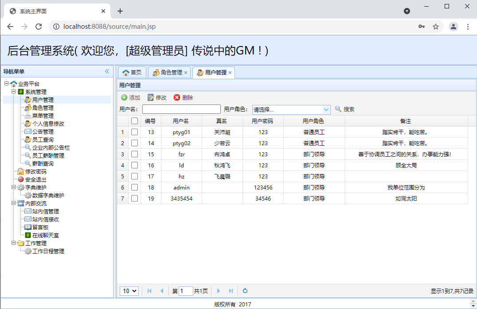Click the 用户管理 tree item icon
477x309 pixels.
click(x=28, y=100)
